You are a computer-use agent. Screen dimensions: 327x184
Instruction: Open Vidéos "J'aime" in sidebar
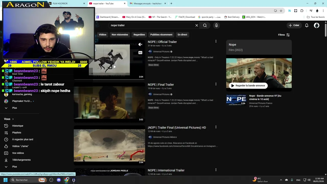pos(20,146)
